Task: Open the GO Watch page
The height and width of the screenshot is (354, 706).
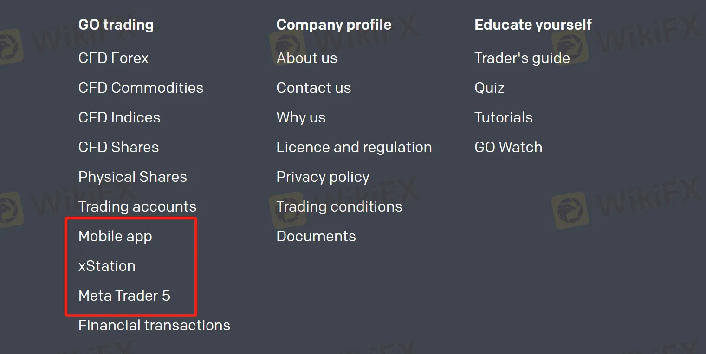Action: (508, 147)
